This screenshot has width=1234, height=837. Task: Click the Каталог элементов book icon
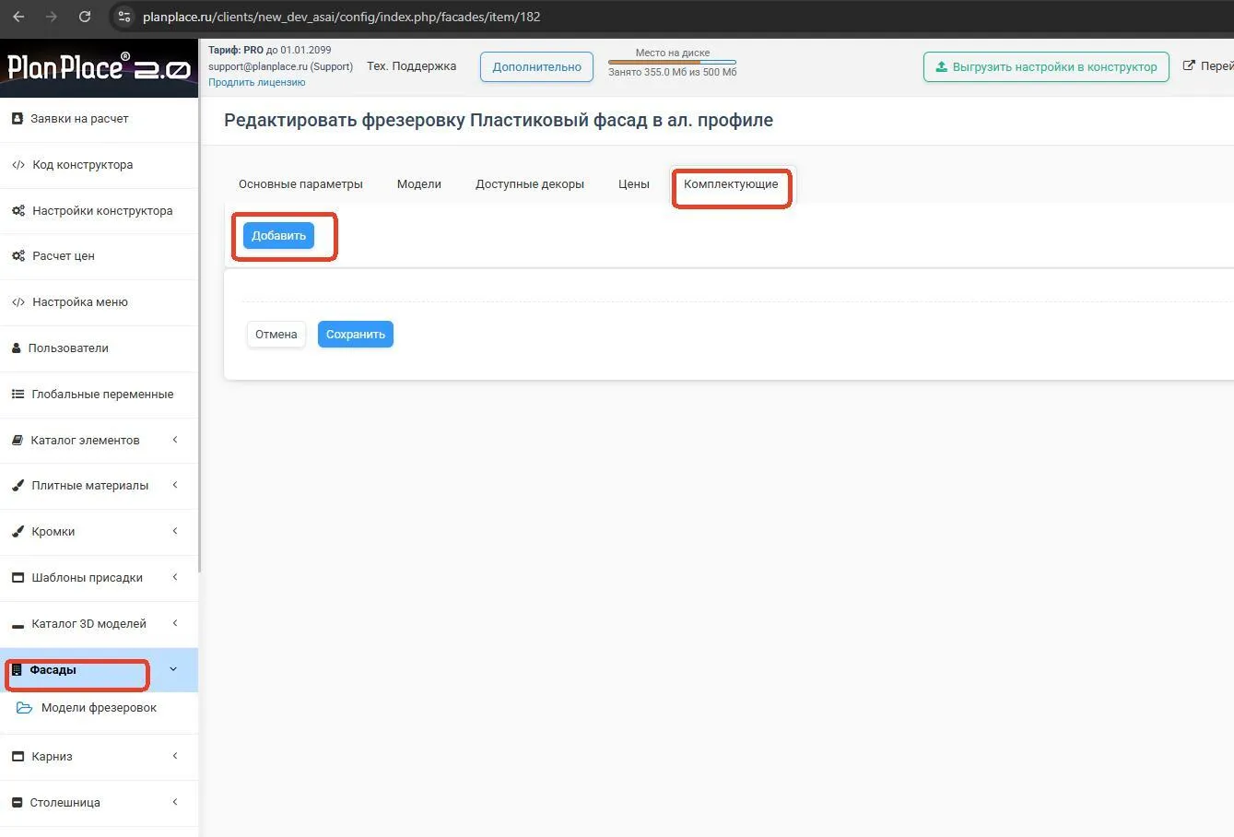18,441
